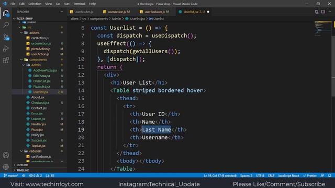Screen dimensions: 335x188
Task: Open the Run and Debug view
Action: 6,49
